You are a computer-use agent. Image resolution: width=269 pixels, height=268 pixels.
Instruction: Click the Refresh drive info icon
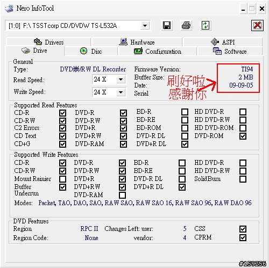point(206,25)
